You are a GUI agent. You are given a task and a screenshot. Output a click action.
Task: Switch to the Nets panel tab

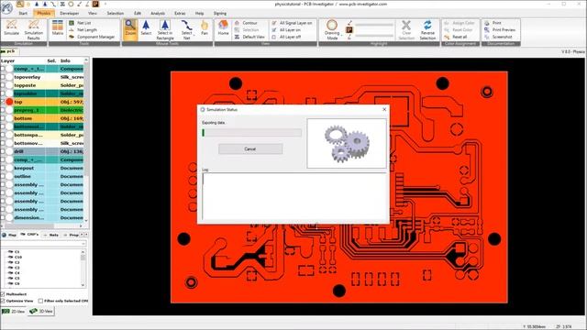[51, 235]
